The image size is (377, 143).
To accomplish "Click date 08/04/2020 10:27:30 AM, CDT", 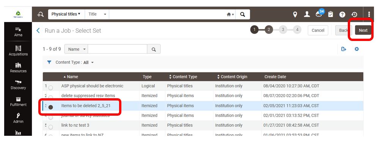I will (291, 86).
